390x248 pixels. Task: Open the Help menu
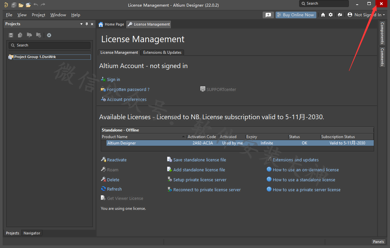click(x=76, y=15)
